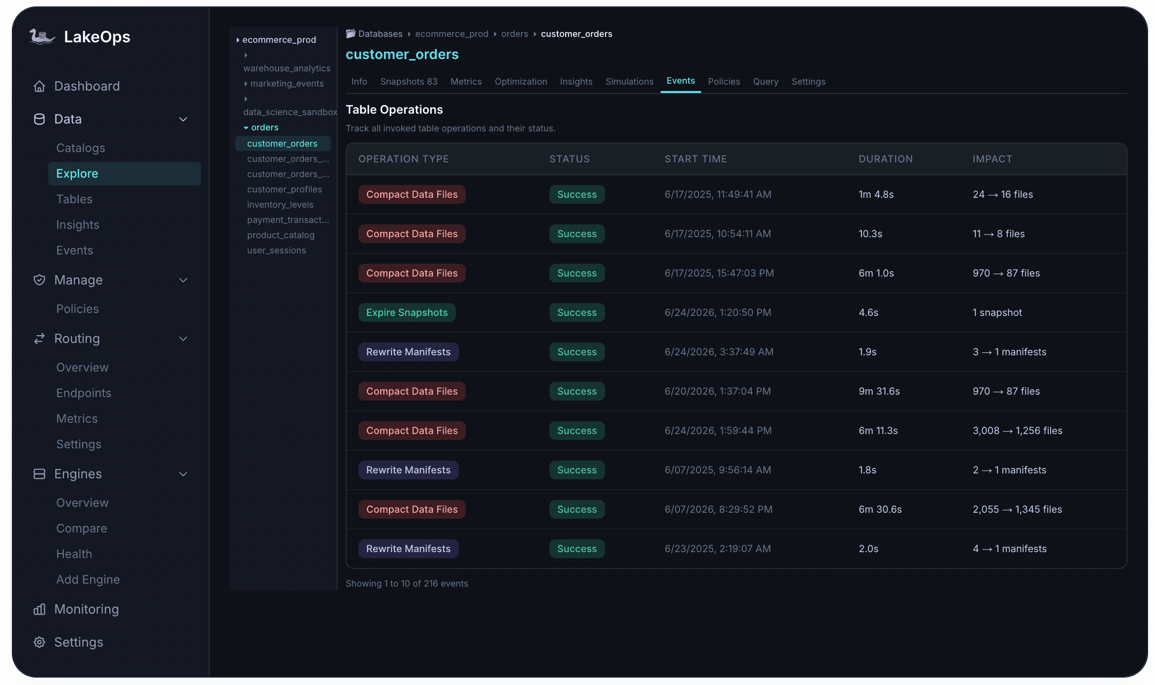Switch to the Simulations tab

tap(629, 82)
